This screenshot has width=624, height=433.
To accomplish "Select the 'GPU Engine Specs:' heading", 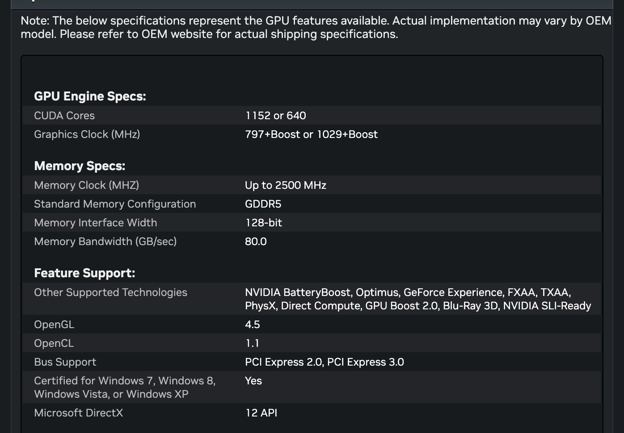I will pyautogui.click(x=90, y=96).
